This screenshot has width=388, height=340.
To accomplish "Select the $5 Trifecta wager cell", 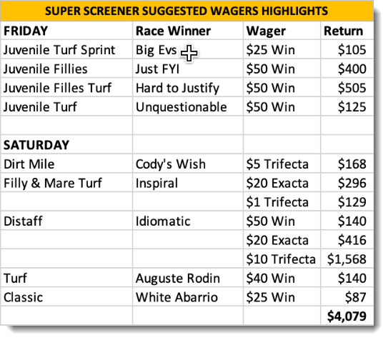I will pyautogui.click(x=282, y=164).
